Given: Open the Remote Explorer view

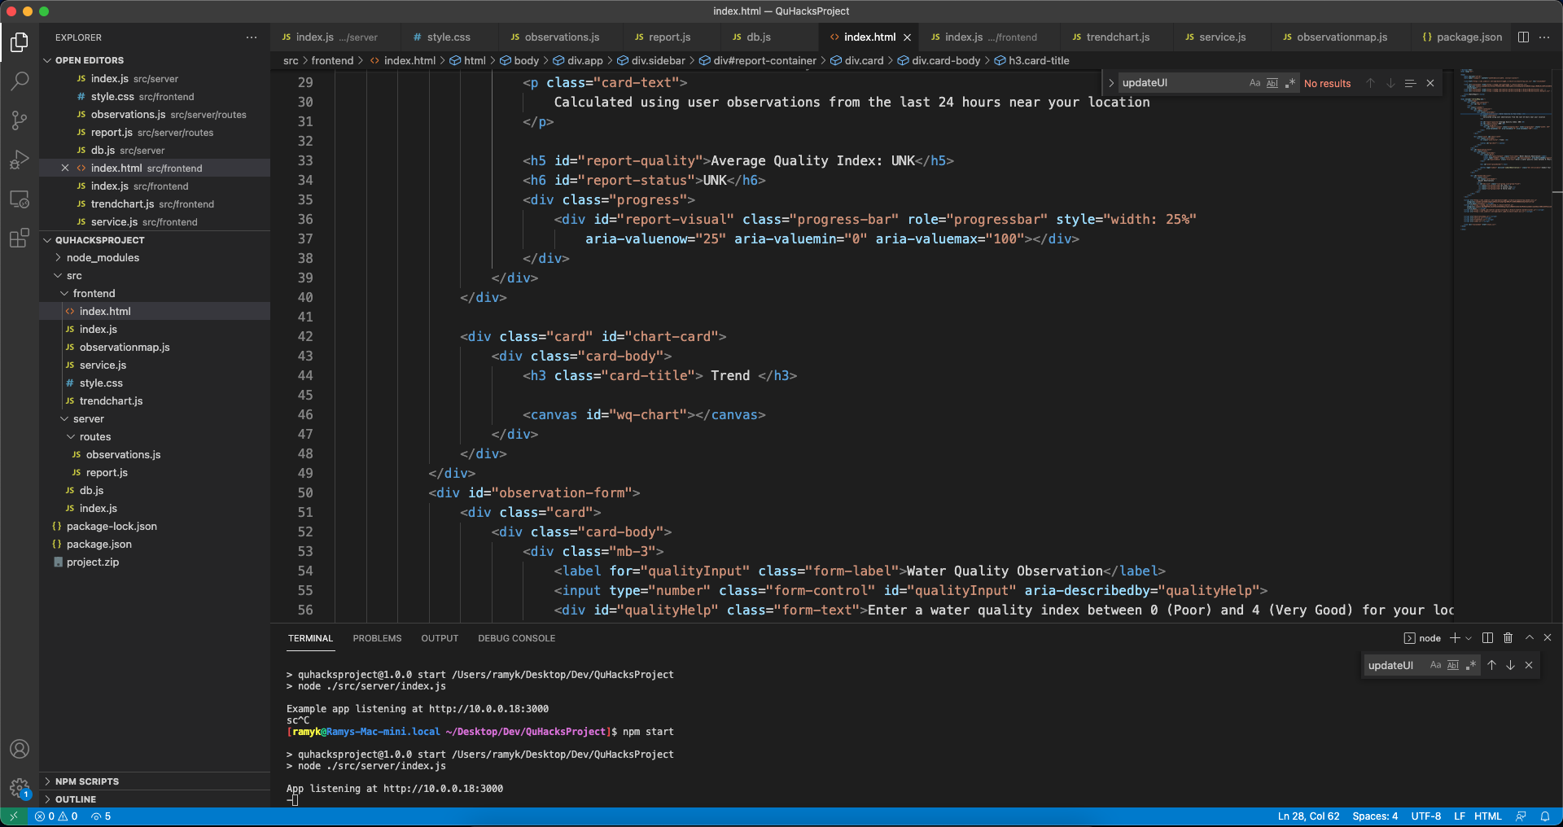Looking at the screenshot, I should [x=20, y=199].
